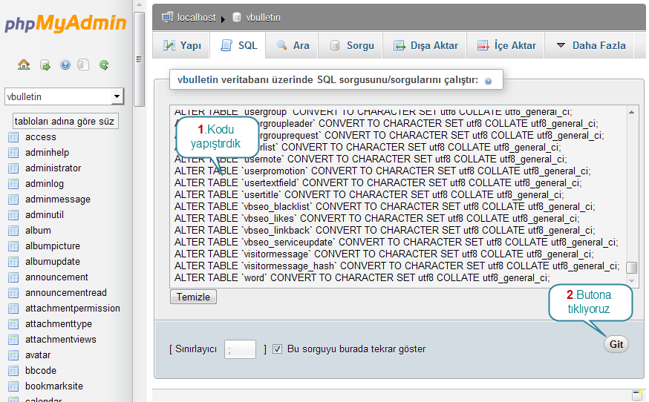Click the SQL textarea scroll-down arrow
The image size is (649, 402).
[632, 281]
